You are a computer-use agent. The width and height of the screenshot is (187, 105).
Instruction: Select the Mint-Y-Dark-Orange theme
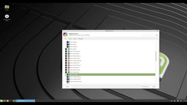[x=110, y=61]
